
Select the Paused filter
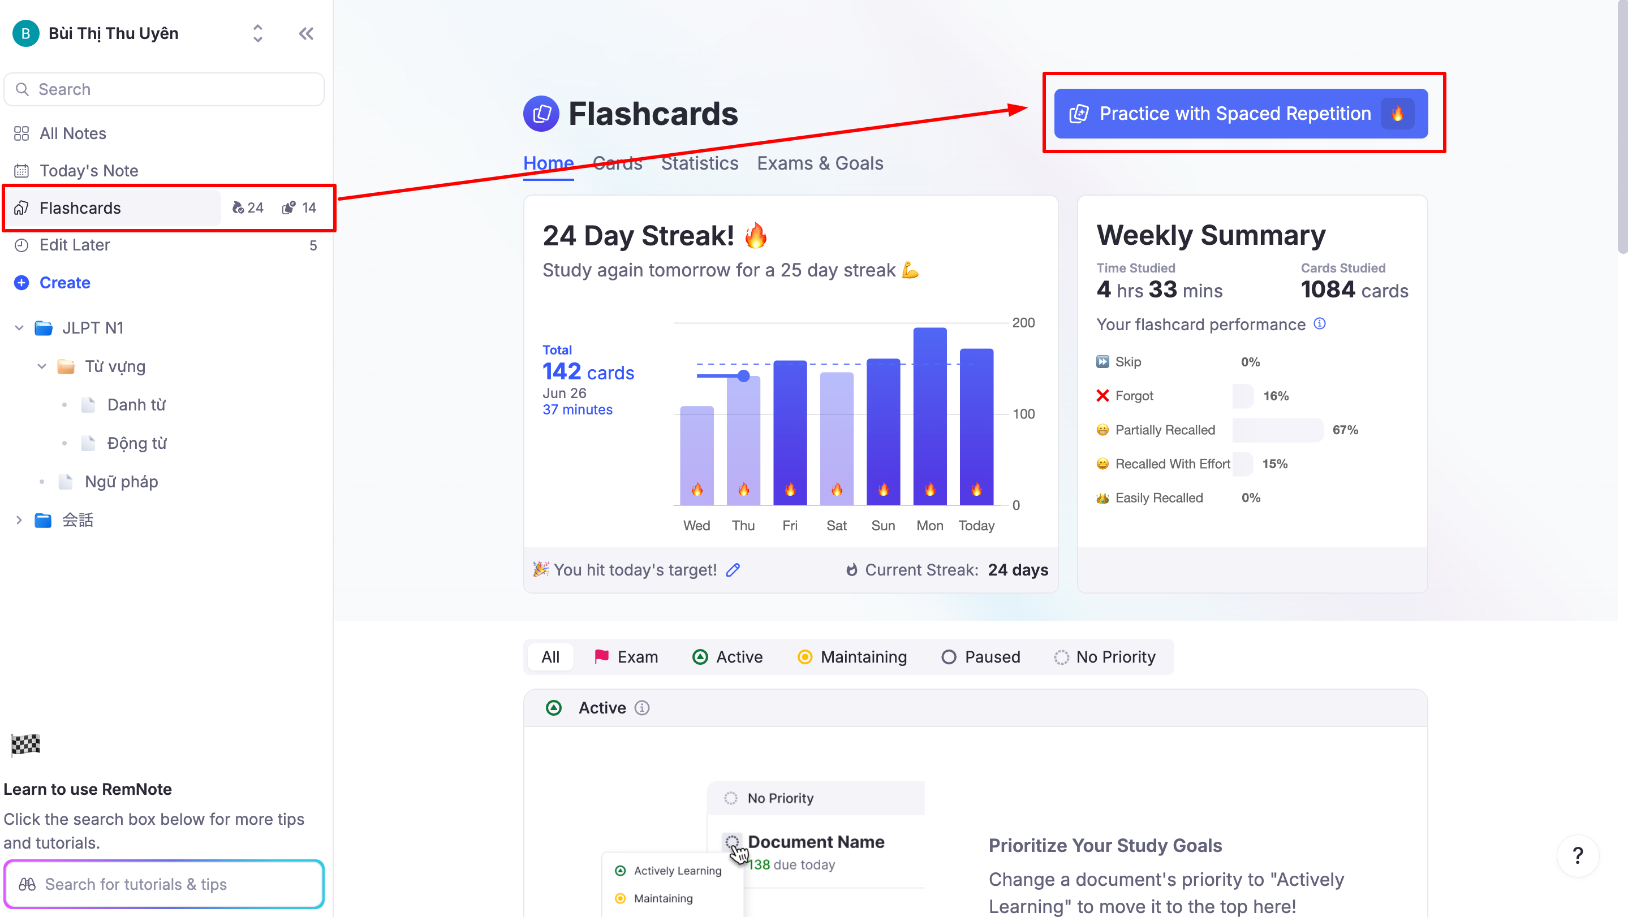coord(980,657)
